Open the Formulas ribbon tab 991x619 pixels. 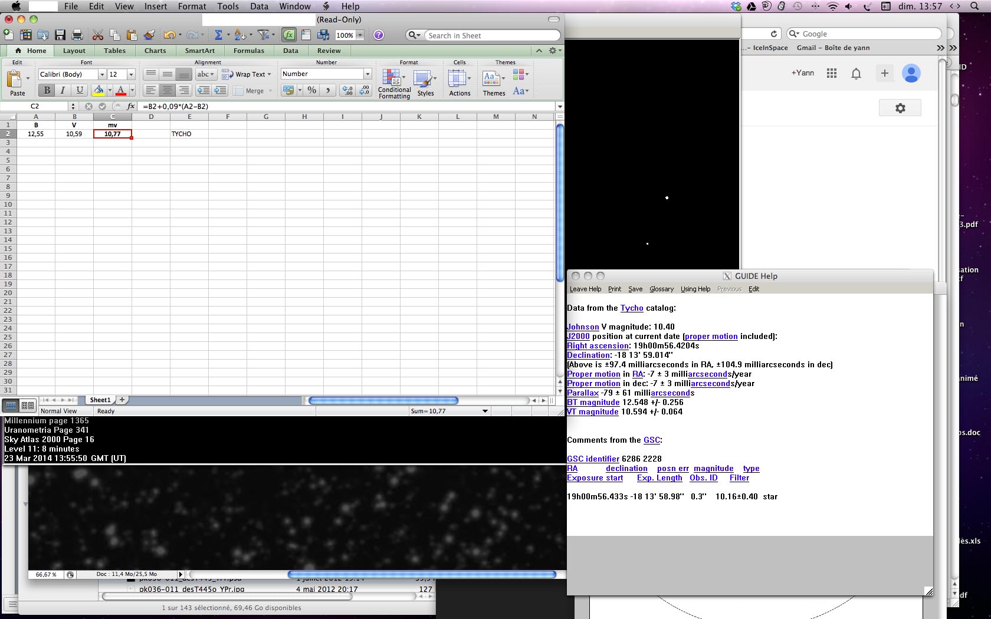tap(249, 51)
